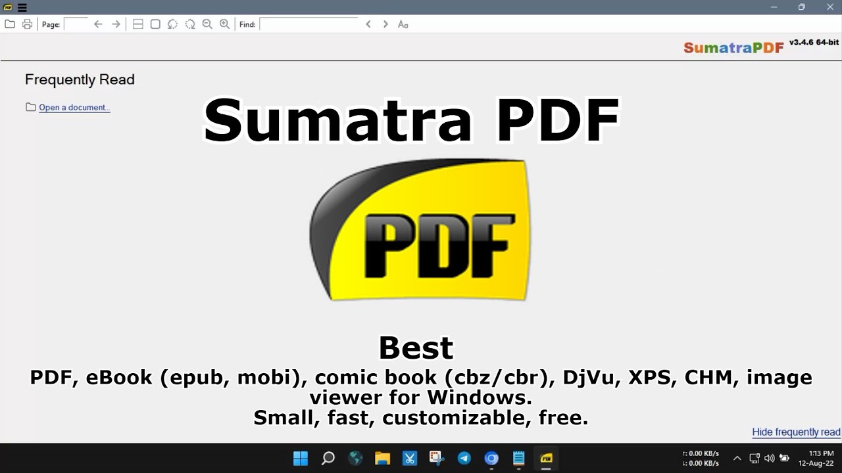Click the volume tray icon
Screen dimensions: 842x473
coord(769,458)
